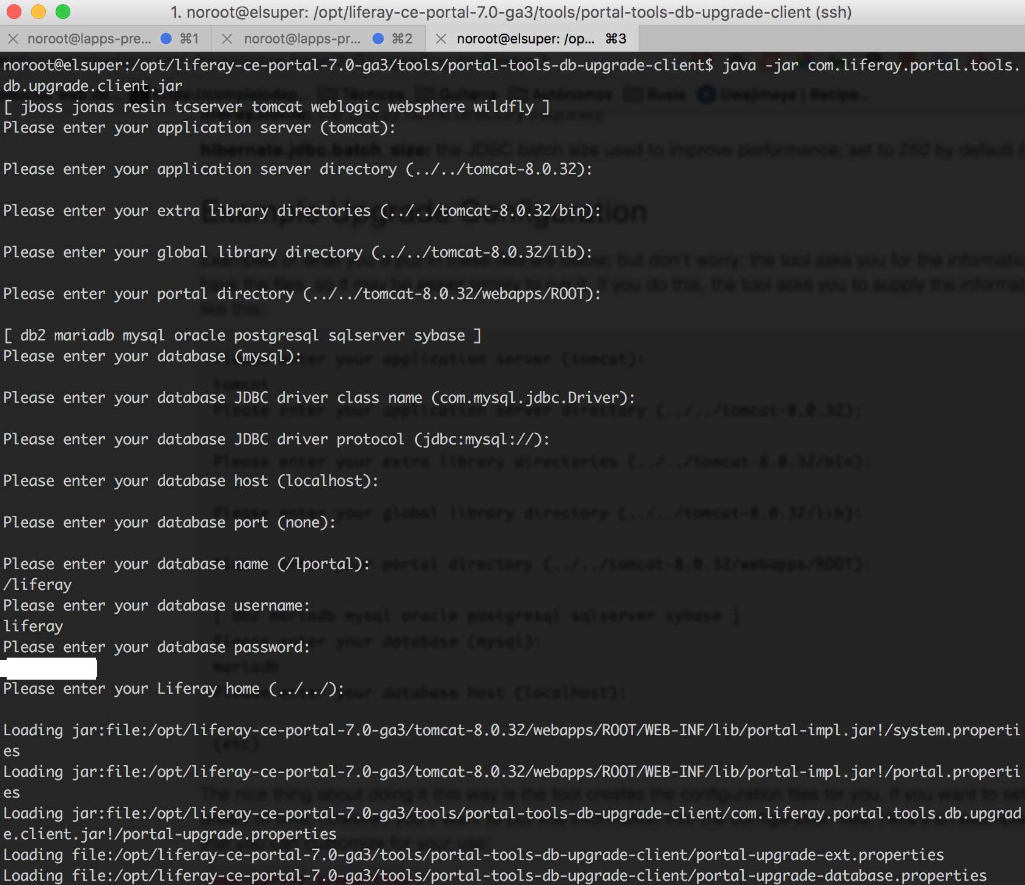Click the Loading portal.properties line

point(512,782)
